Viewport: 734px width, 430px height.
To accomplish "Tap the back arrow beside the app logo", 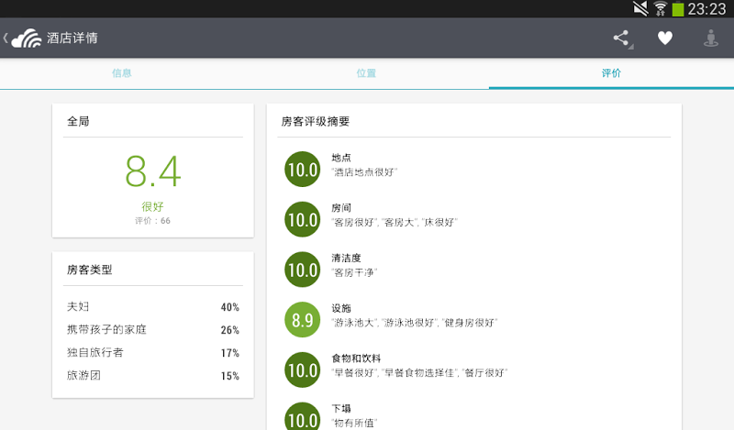I will [x=6, y=38].
